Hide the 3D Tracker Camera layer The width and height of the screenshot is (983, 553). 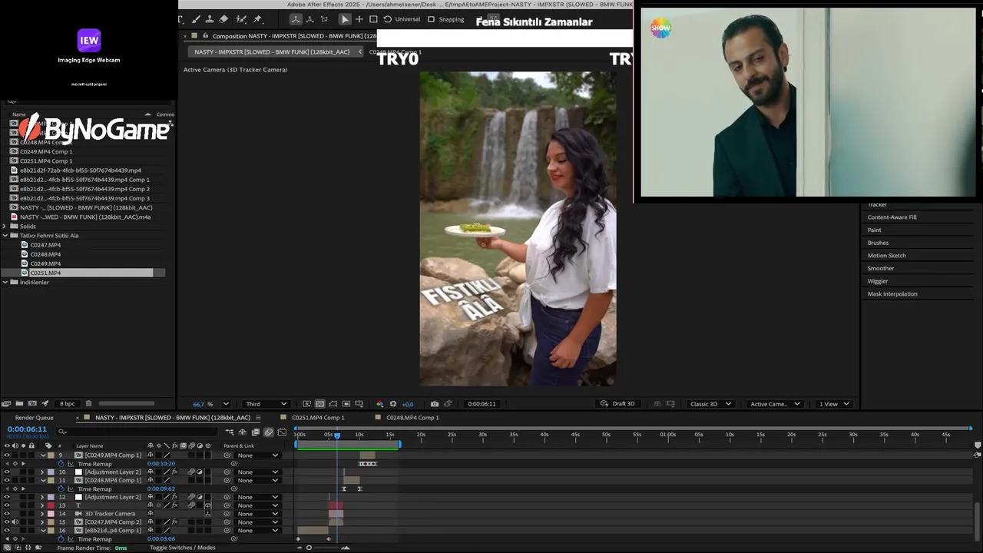pyautogui.click(x=7, y=514)
